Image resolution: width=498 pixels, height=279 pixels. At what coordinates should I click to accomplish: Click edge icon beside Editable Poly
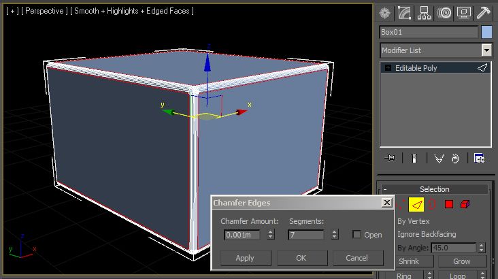point(482,67)
